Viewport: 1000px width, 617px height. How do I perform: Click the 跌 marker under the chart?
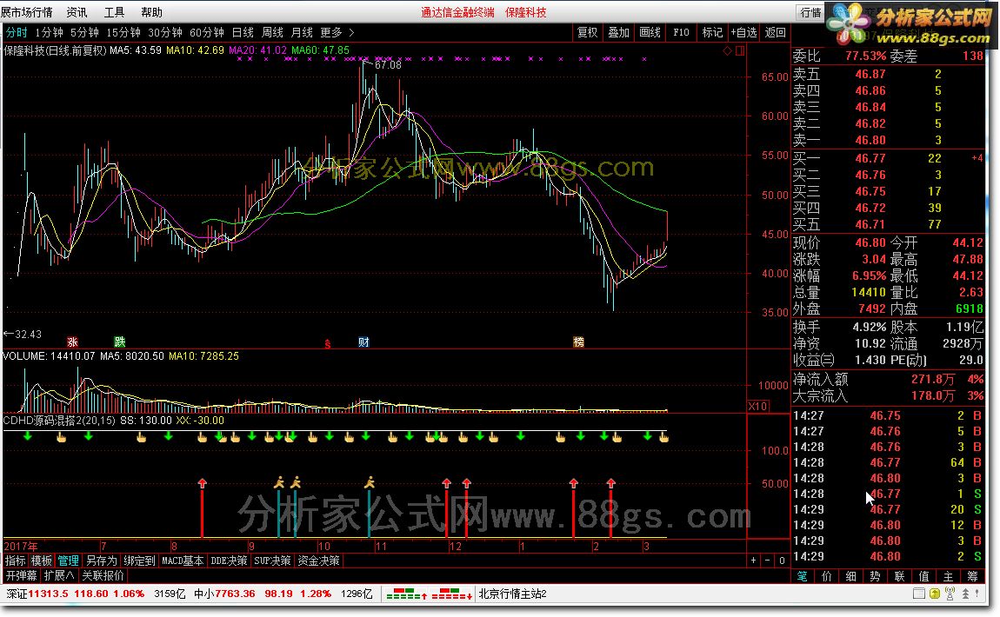tap(119, 342)
